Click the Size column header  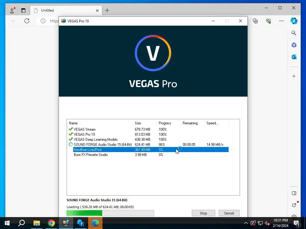point(145,123)
